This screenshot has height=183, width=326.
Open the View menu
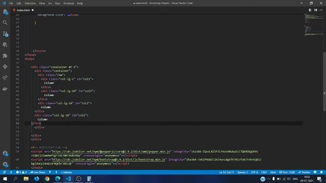[42, 4]
